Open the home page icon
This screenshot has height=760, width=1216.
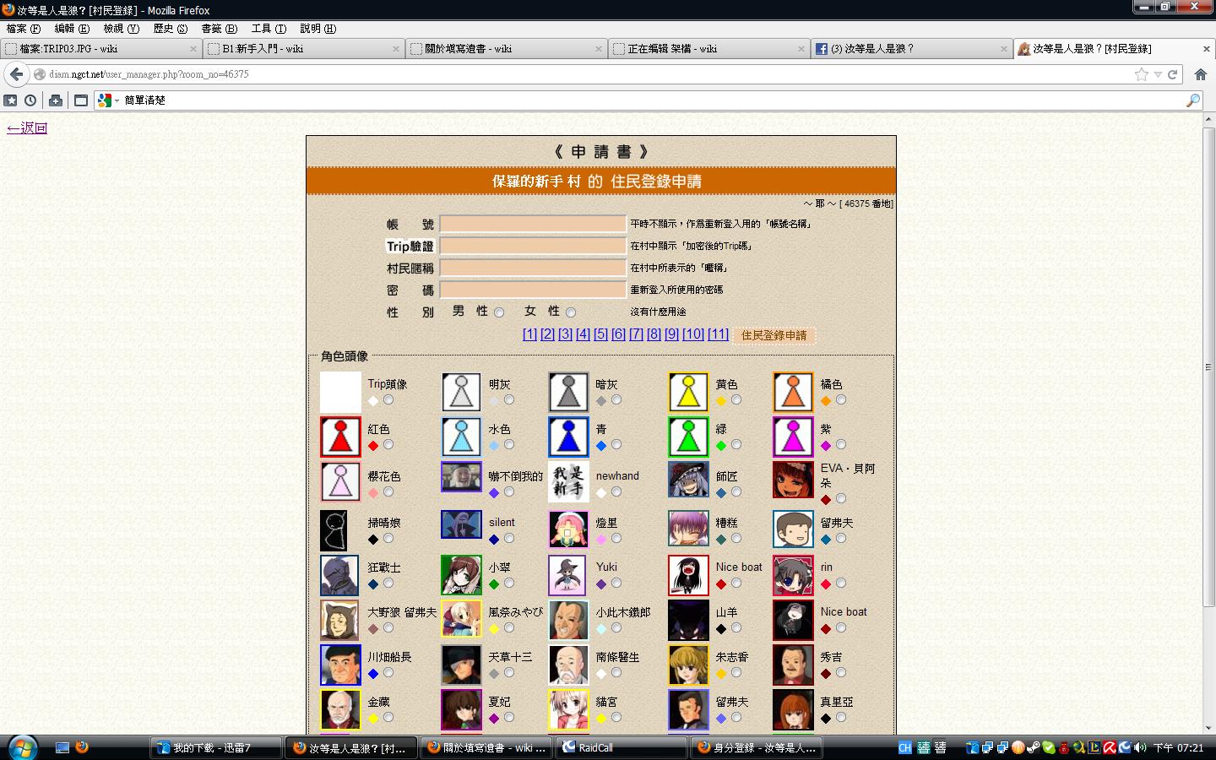pyautogui.click(x=1200, y=74)
